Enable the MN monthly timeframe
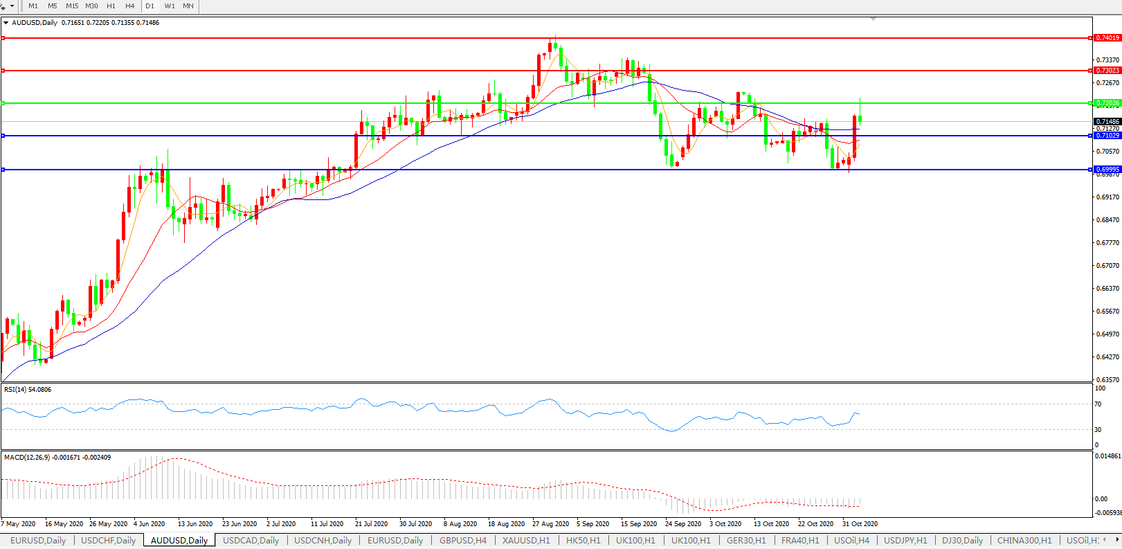The width and height of the screenshot is (1122, 549). coord(188,6)
